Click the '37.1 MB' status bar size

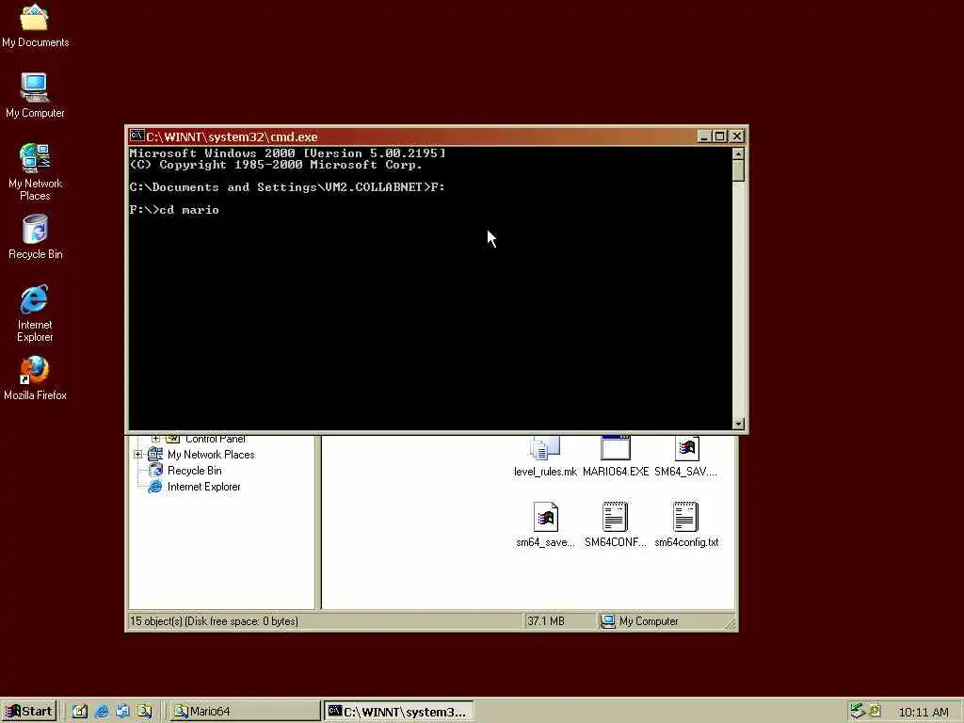[546, 621]
